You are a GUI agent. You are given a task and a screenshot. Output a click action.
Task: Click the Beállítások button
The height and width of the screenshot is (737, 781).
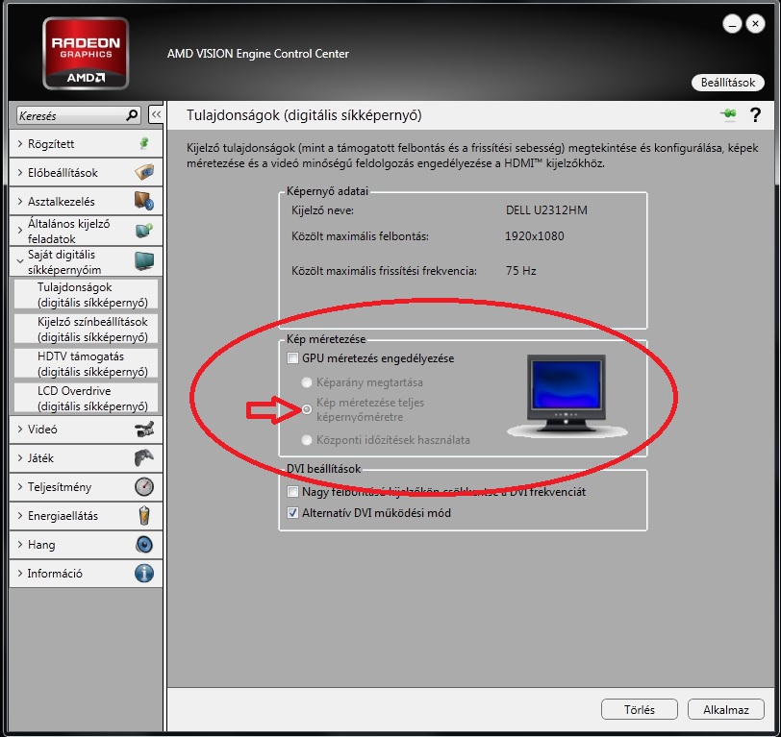728,82
